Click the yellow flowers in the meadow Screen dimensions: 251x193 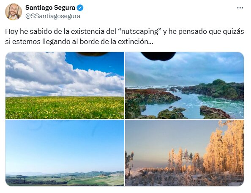(65, 108)
